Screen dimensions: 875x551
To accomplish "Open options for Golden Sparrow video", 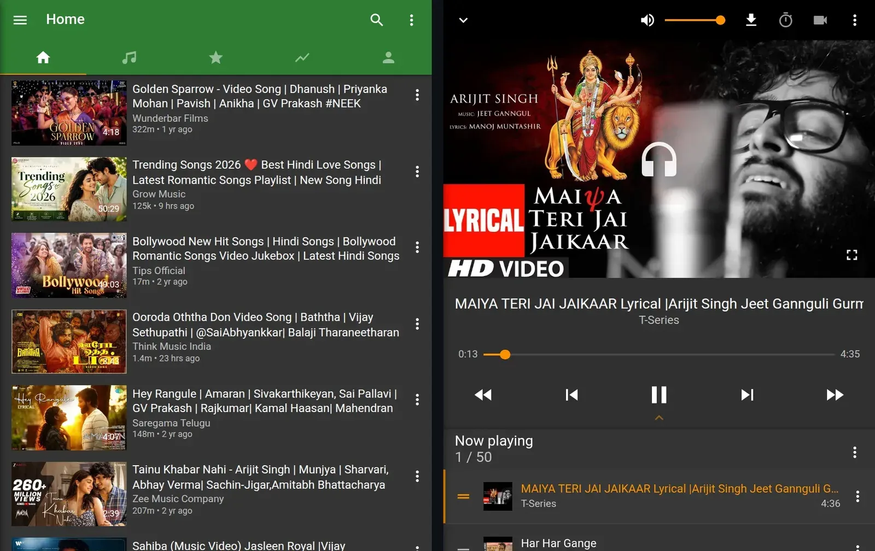I will pyautogui.click(x=417, y=95).
